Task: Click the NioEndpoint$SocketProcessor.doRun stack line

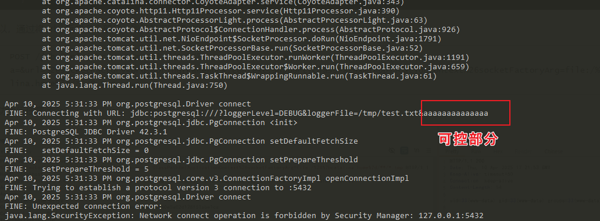Action: pos(242,39)
